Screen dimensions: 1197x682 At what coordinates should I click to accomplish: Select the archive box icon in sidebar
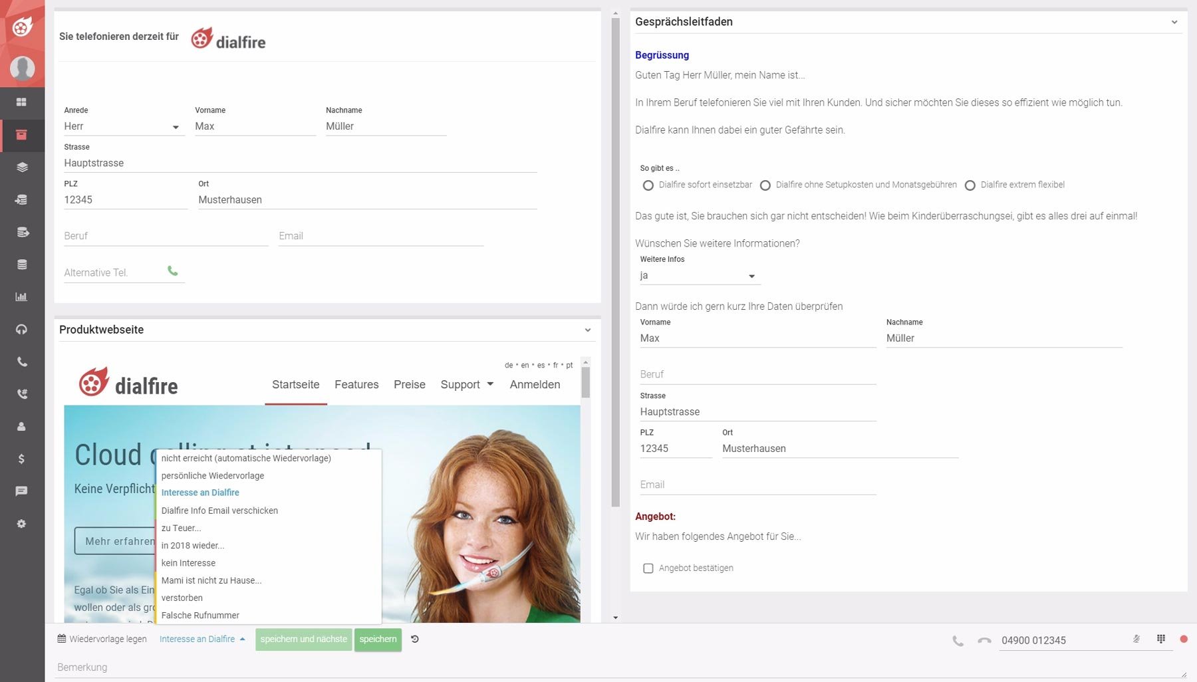pyautogui.click(x=21, y=134)
